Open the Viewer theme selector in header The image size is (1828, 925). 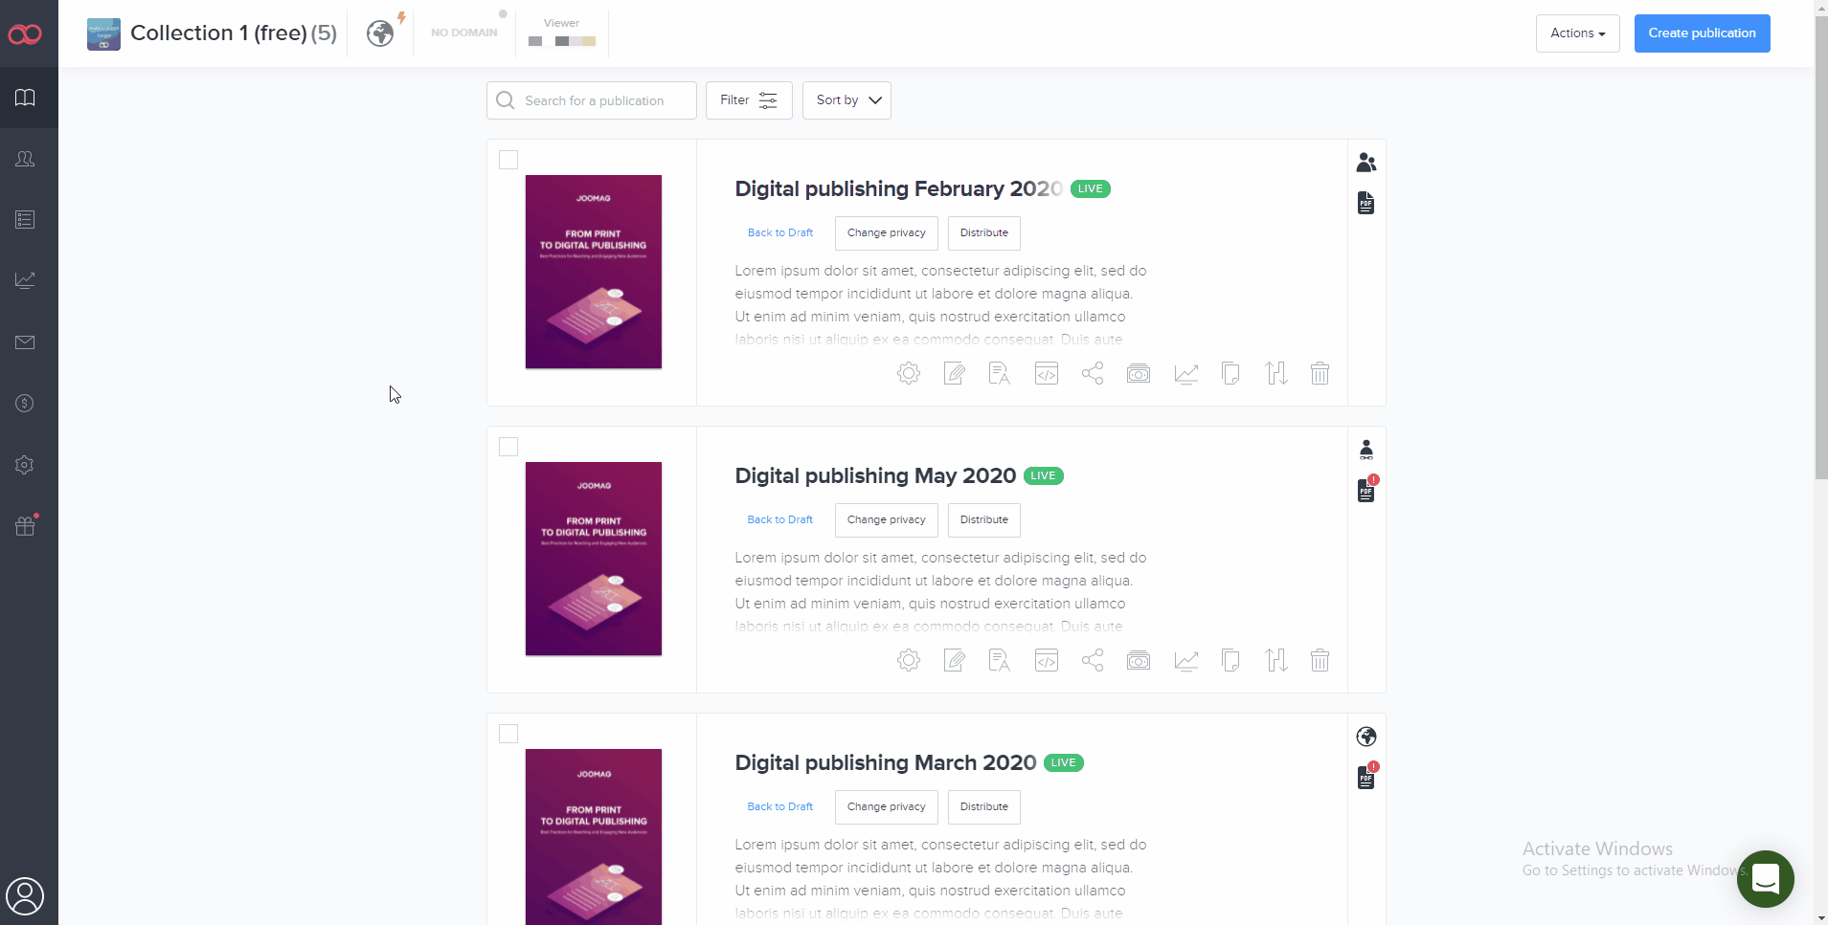pyautogui.click(x=562, y=33)
